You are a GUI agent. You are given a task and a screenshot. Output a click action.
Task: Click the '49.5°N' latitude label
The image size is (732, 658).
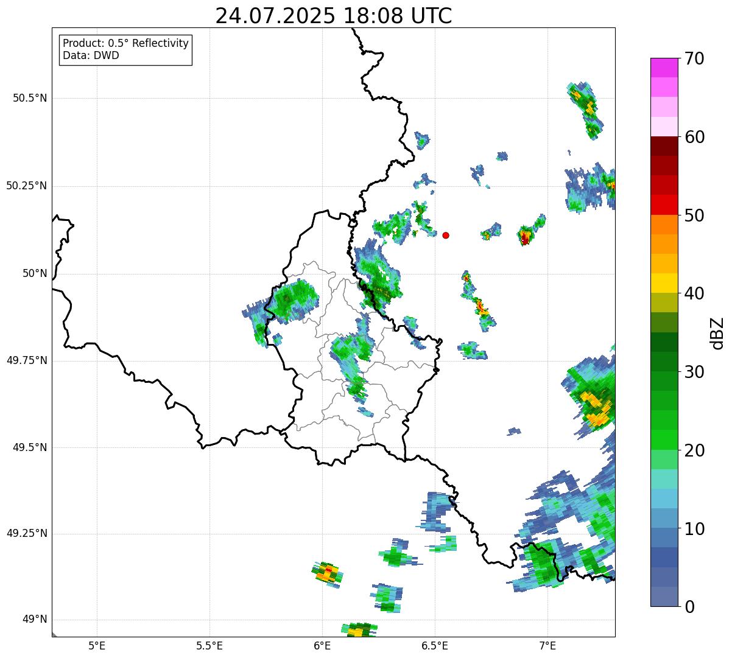click(x=30, y=447)
